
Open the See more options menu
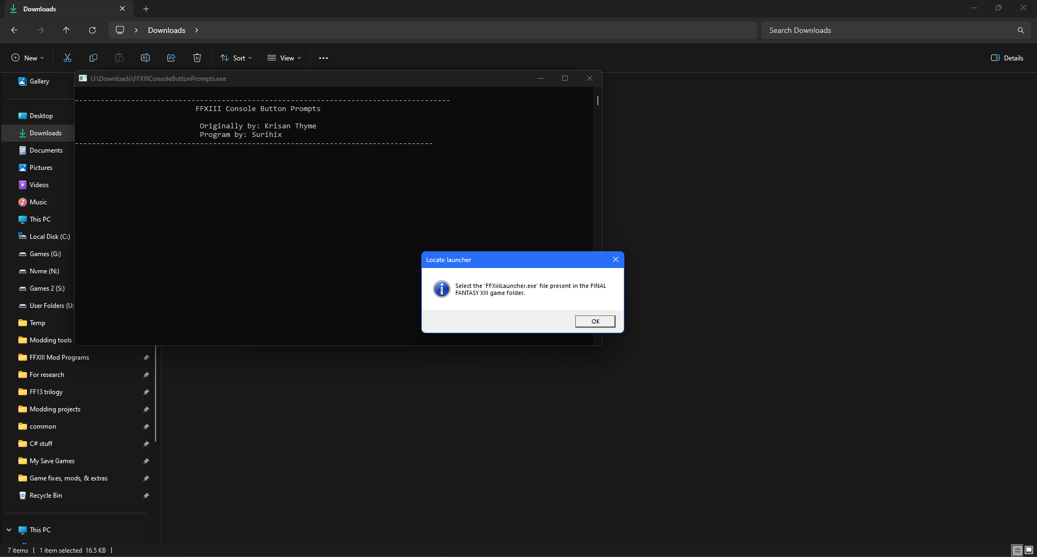coord(324,58)
